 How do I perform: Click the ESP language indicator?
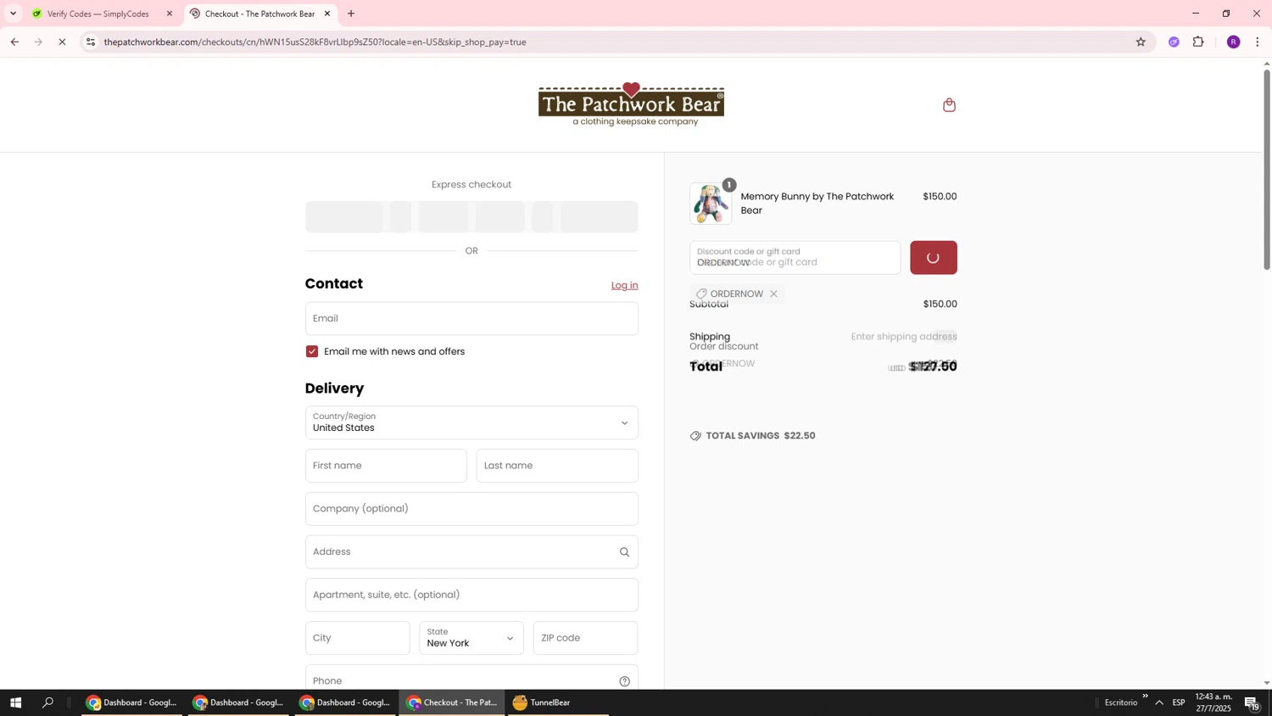click(1179, 702)
